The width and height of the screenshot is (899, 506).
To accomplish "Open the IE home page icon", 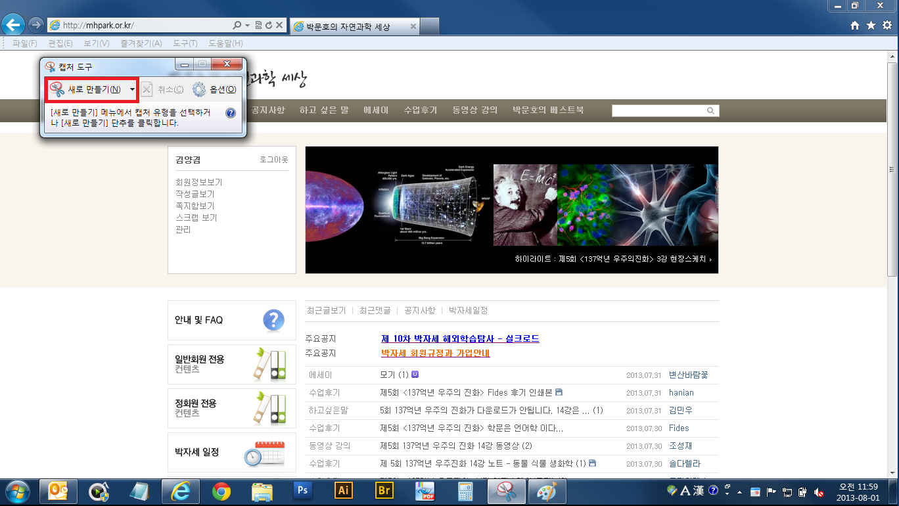I will [854, 26].
